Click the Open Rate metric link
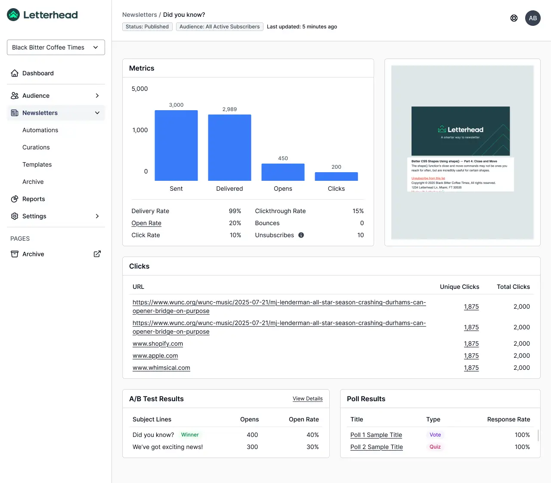 point(146,223)
